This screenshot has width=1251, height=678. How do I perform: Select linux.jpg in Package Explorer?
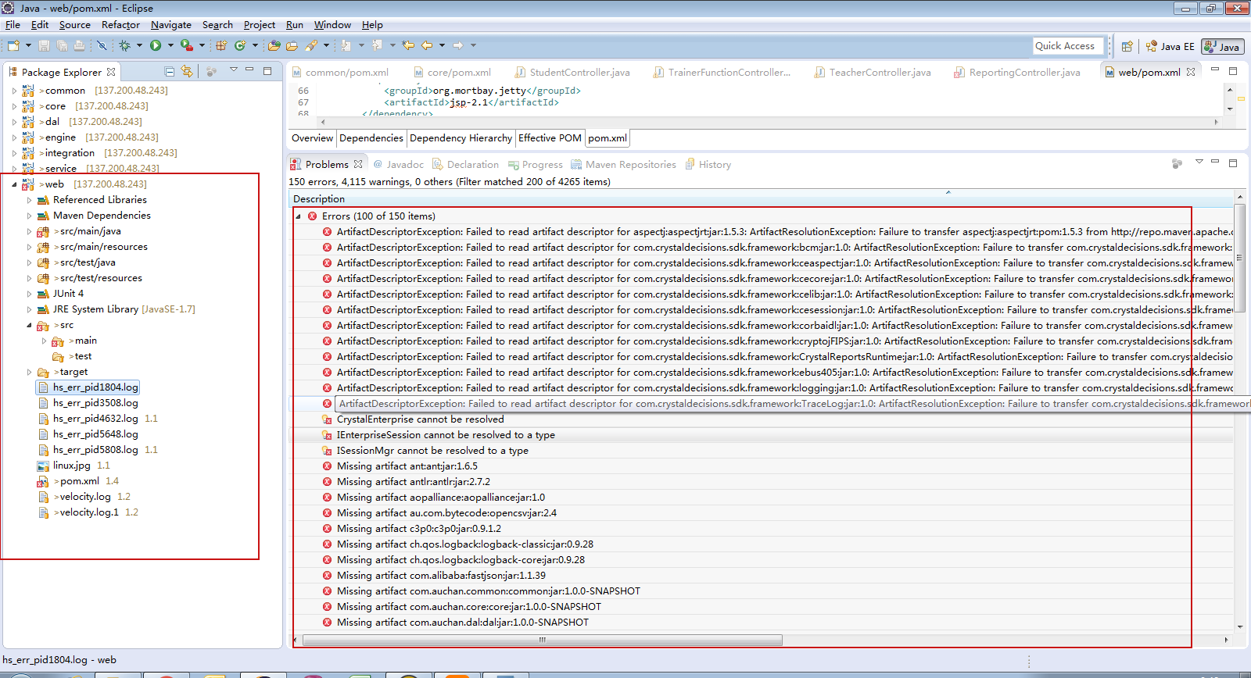(72, 466)
